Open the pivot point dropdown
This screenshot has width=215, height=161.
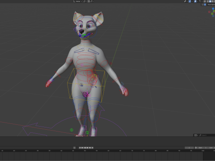(85, 1)
